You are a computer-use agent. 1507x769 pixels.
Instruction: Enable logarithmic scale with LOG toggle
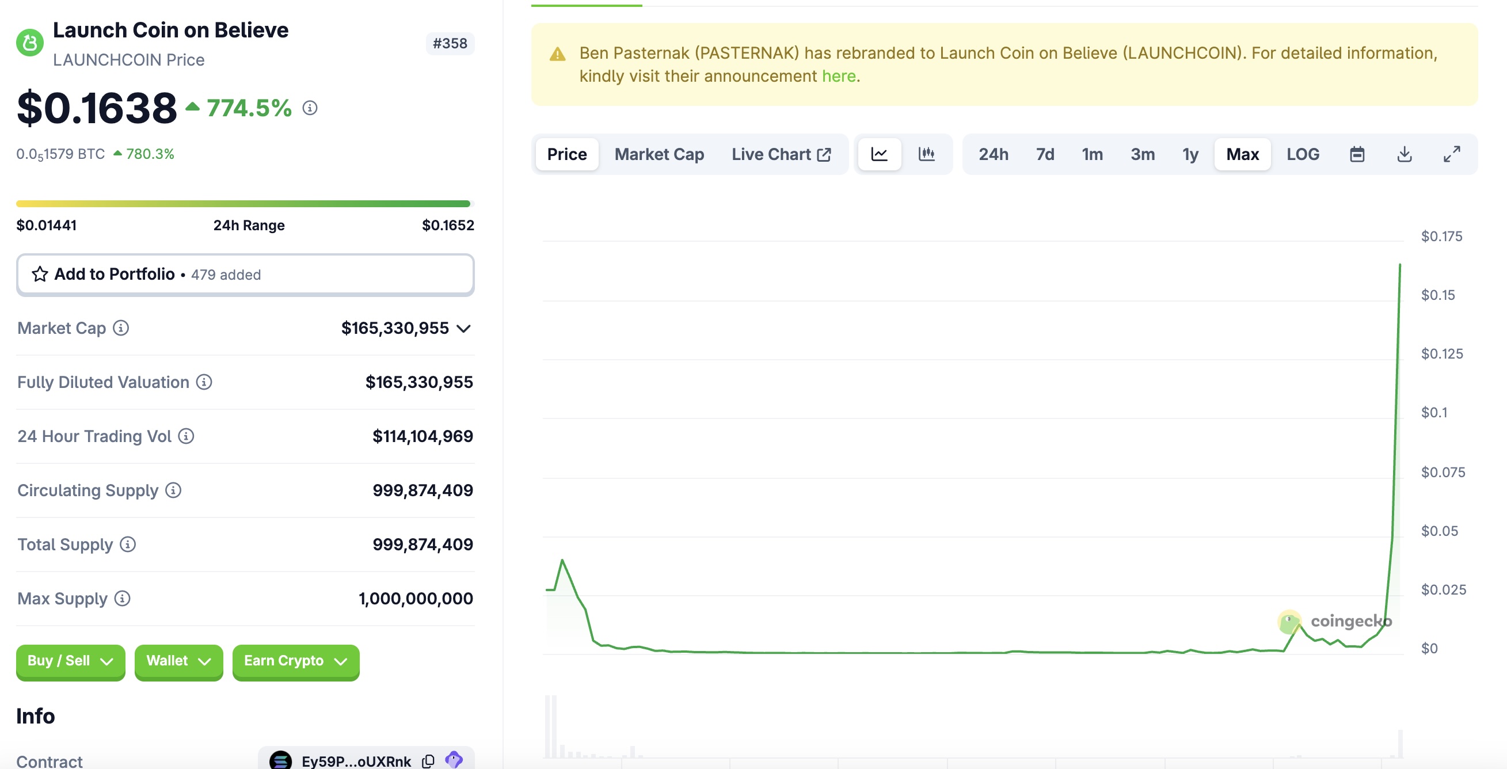pyautogui.click(x=1302, y=154)
